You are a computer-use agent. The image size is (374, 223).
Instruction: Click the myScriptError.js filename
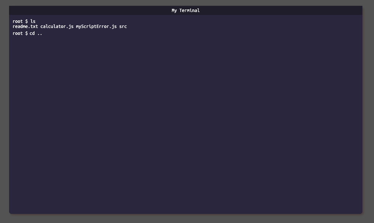(x=96, y=26)
